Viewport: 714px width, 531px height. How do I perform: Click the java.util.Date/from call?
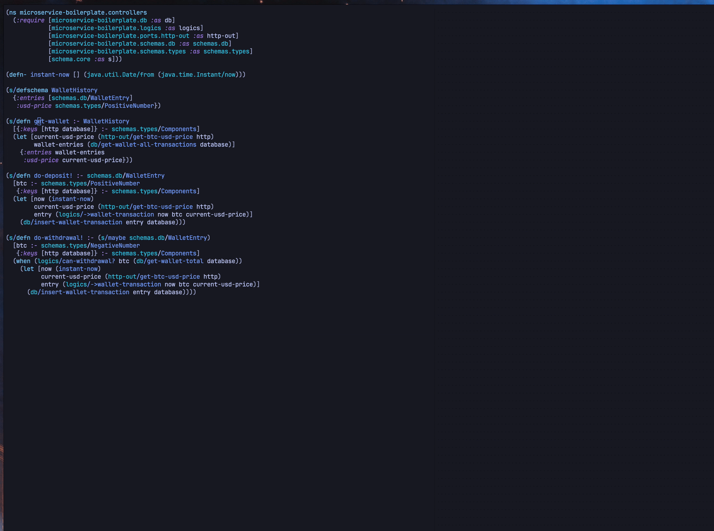(120, 75)
